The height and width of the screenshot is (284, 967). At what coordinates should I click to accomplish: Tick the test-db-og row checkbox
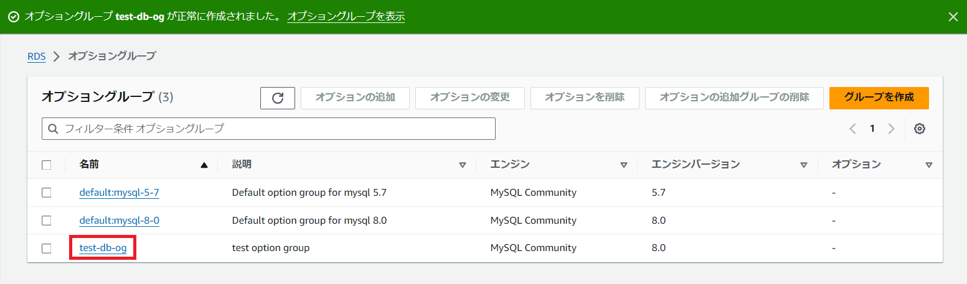47,248
